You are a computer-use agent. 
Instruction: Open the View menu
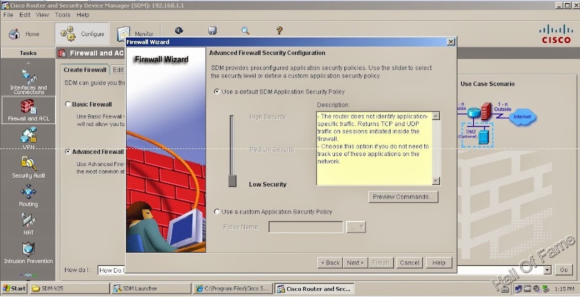pos(42,15)
